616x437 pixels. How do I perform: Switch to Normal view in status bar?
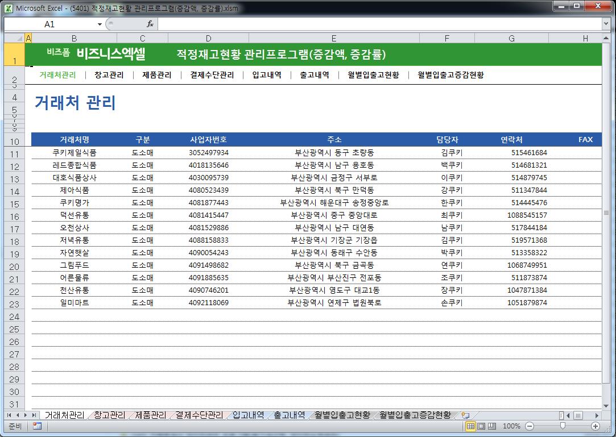click(470, 426)
